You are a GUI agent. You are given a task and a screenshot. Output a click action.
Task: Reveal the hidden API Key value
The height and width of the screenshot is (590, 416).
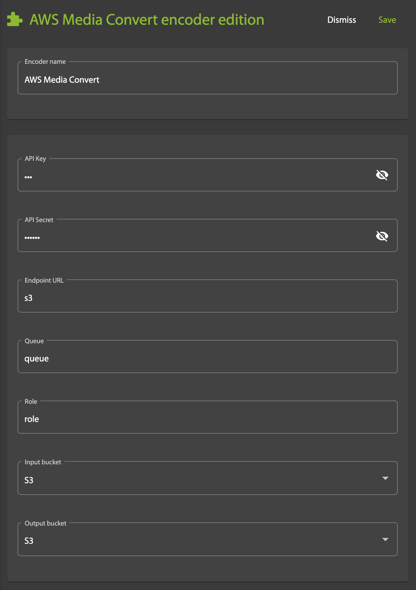coord(382,175)
